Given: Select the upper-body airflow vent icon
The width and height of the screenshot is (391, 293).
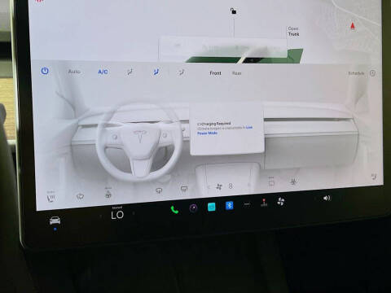Looking at the screenshot, I should (130, 72).
